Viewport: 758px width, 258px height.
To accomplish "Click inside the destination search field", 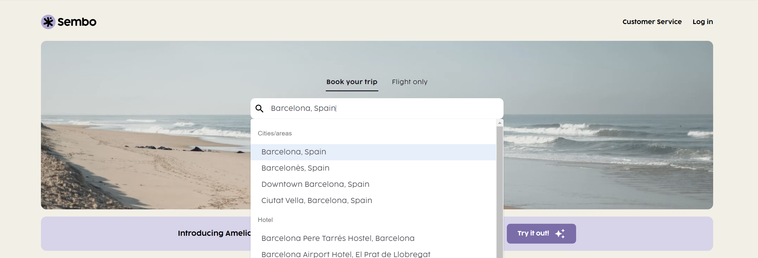I will pos(377,108).
